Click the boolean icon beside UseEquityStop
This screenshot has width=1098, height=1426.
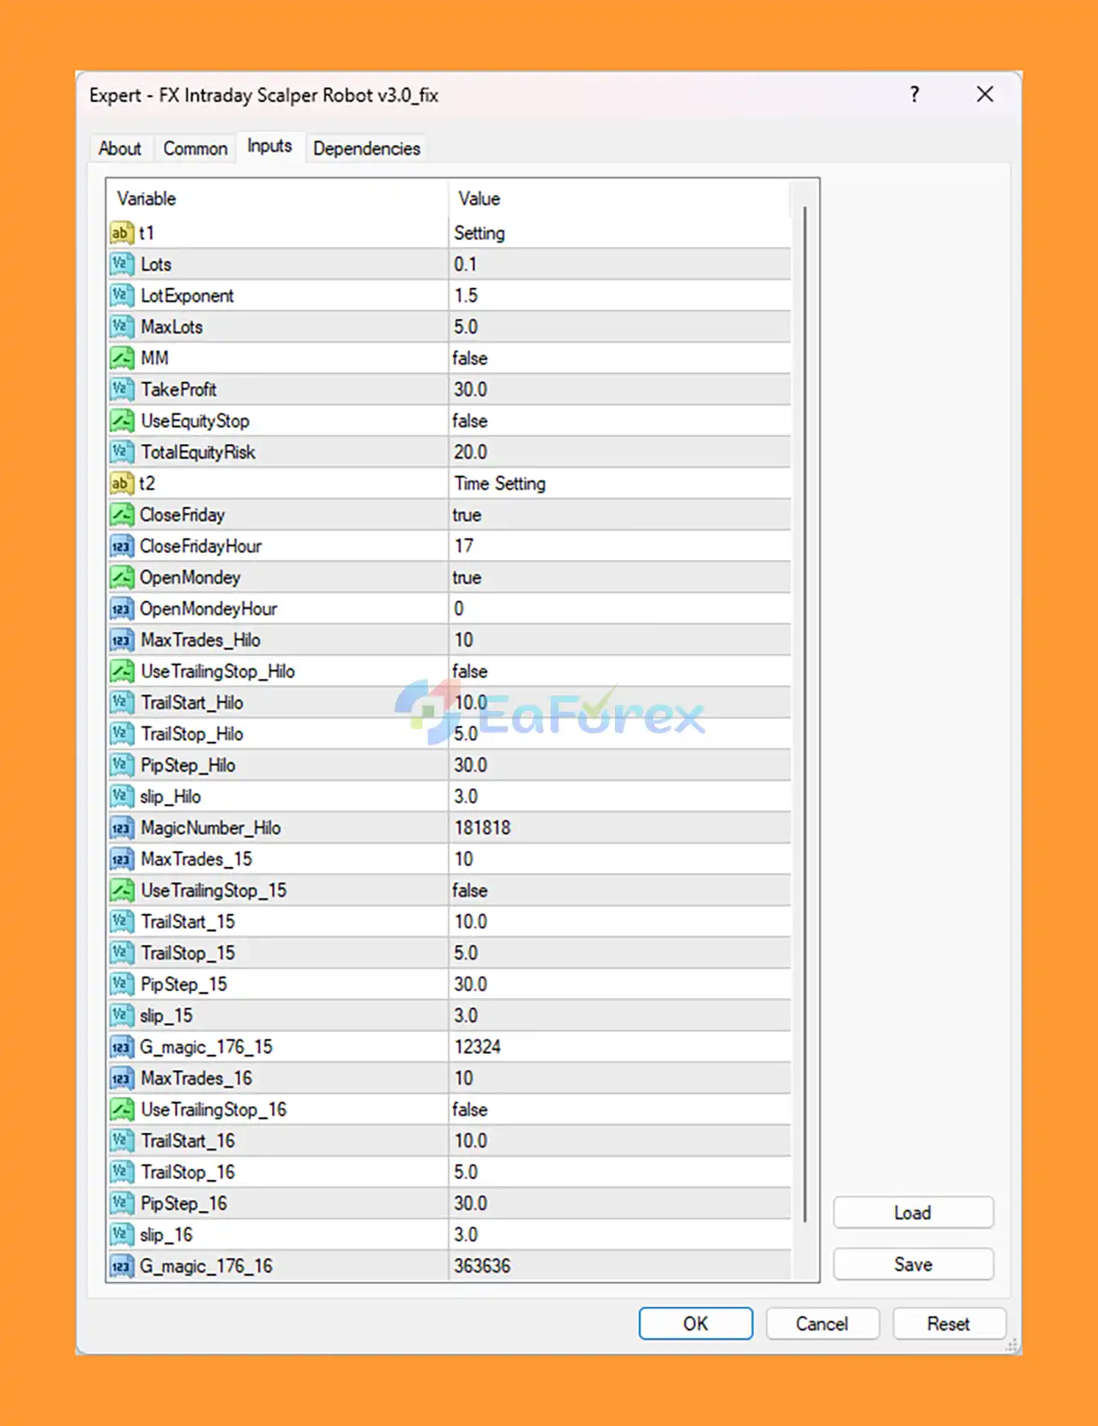coord(122,421)
